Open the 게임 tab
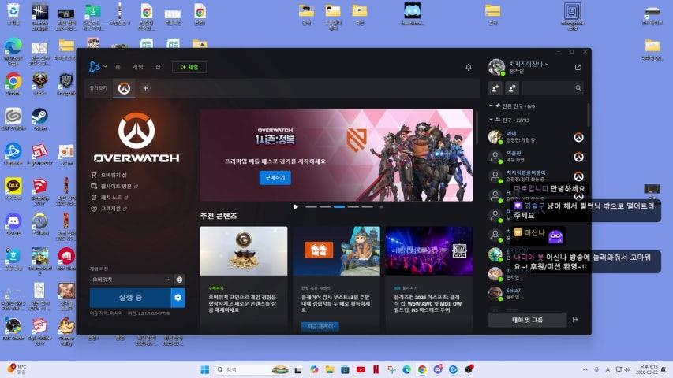Image resolution: width=673 pixels, height=378 pixels. [138, 67]
